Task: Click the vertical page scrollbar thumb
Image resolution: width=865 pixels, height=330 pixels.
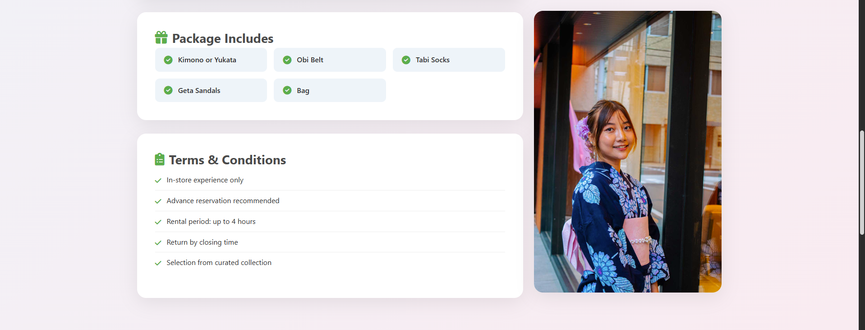Action: click(862, 182)
